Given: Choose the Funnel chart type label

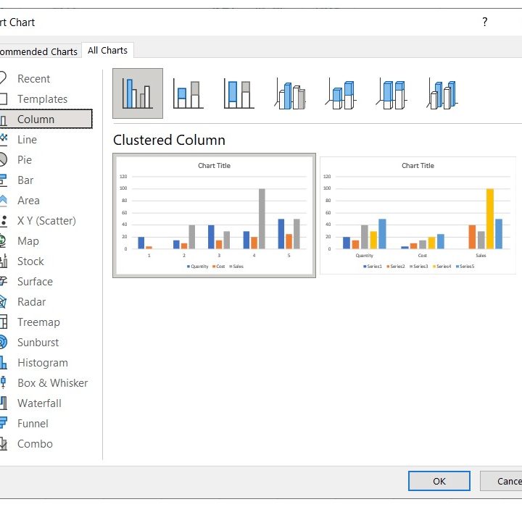Looking at the screenshot, I should point(33,424).
